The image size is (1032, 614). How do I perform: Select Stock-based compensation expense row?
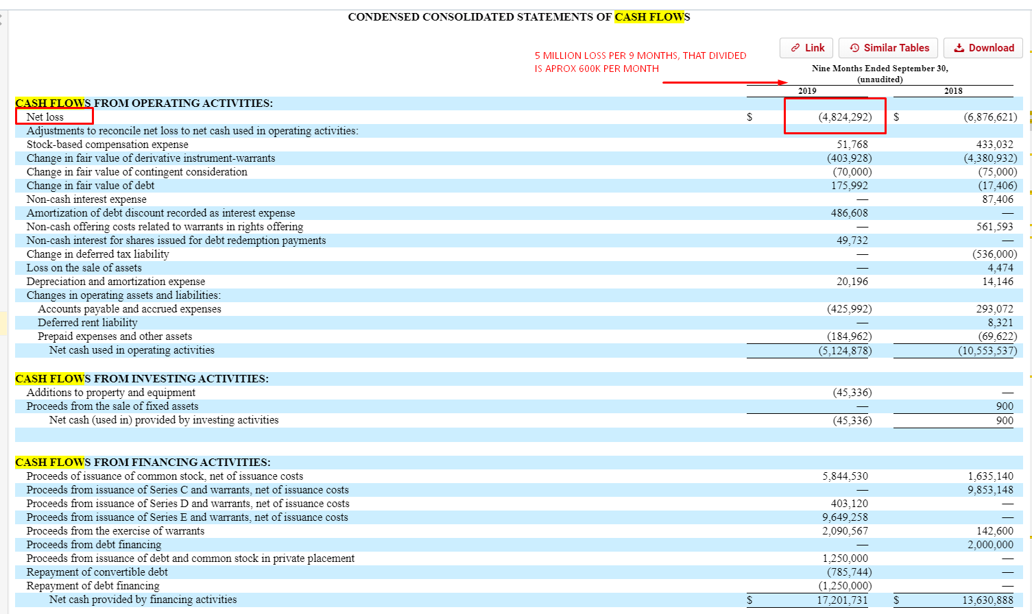point(107,145)
